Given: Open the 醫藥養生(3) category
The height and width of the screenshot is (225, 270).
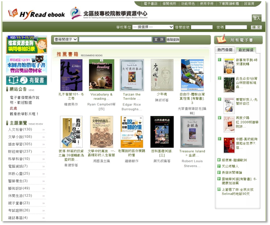Looking at the screenshot, I should coord(18,181).
